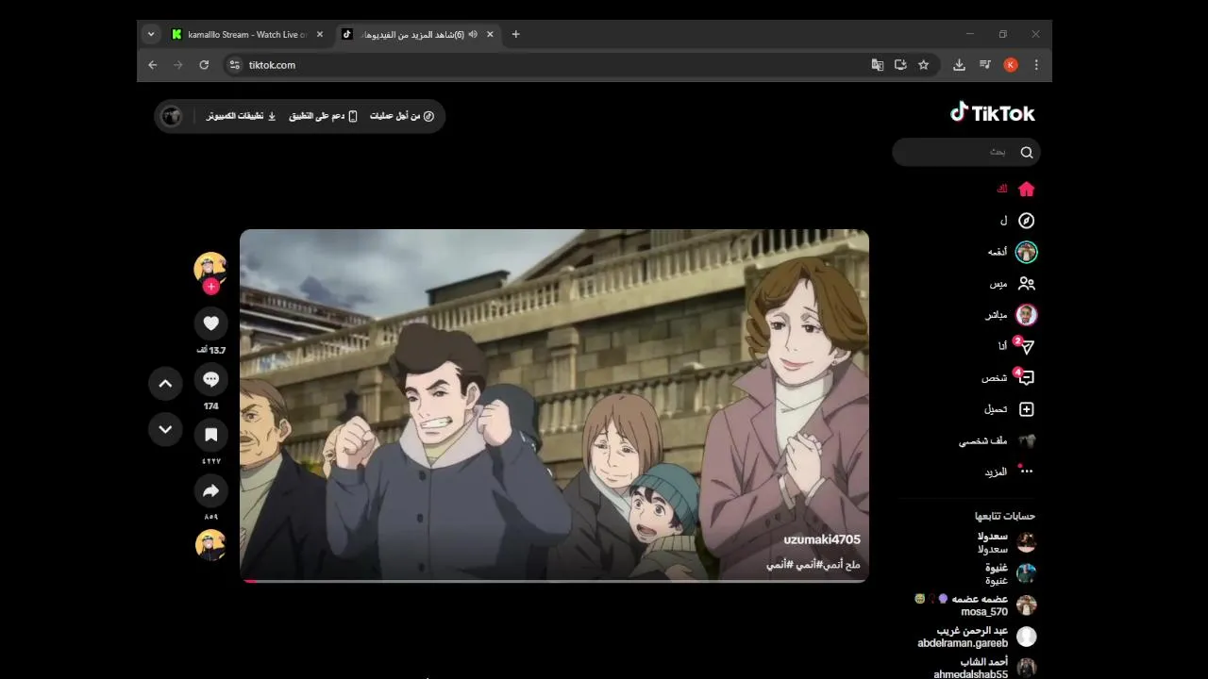Open the followed account abdelraman.gareeb
Image resolution: width=1208 pixels, height=679 pixels.
point(977,637)
